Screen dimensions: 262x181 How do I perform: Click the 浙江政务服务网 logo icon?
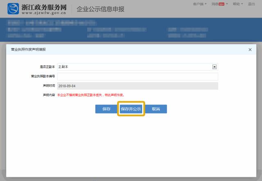click(13, 9)
